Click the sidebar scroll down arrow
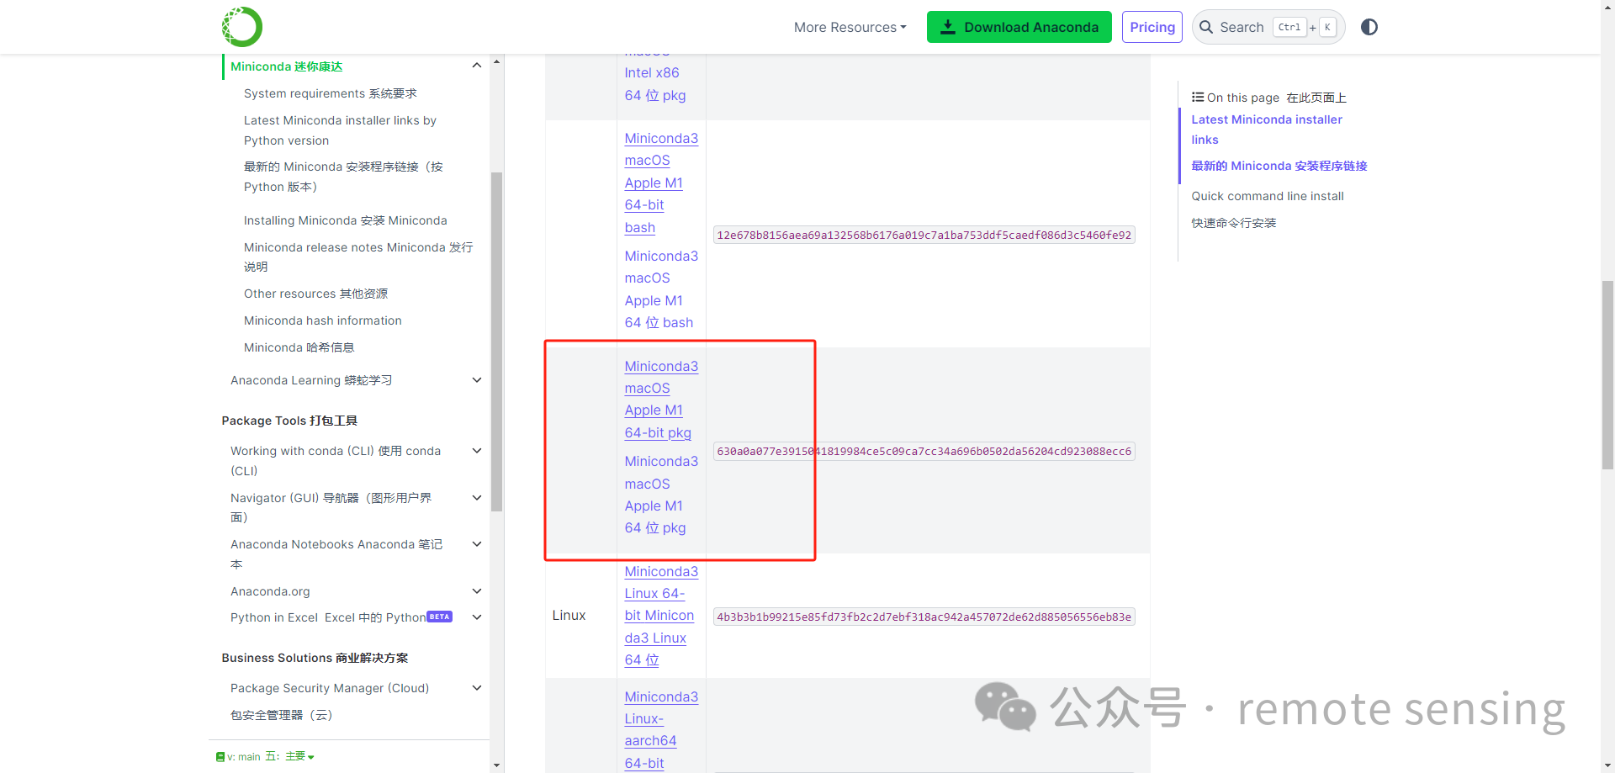 (496, 765)
